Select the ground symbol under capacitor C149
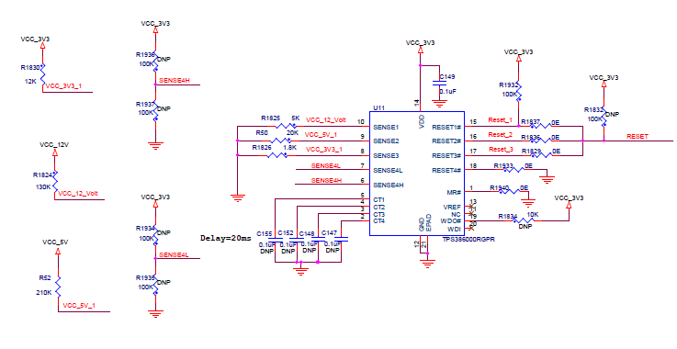The height and width of the screenshot is (349, 677). pyautogui.click(x=439, y=104)
